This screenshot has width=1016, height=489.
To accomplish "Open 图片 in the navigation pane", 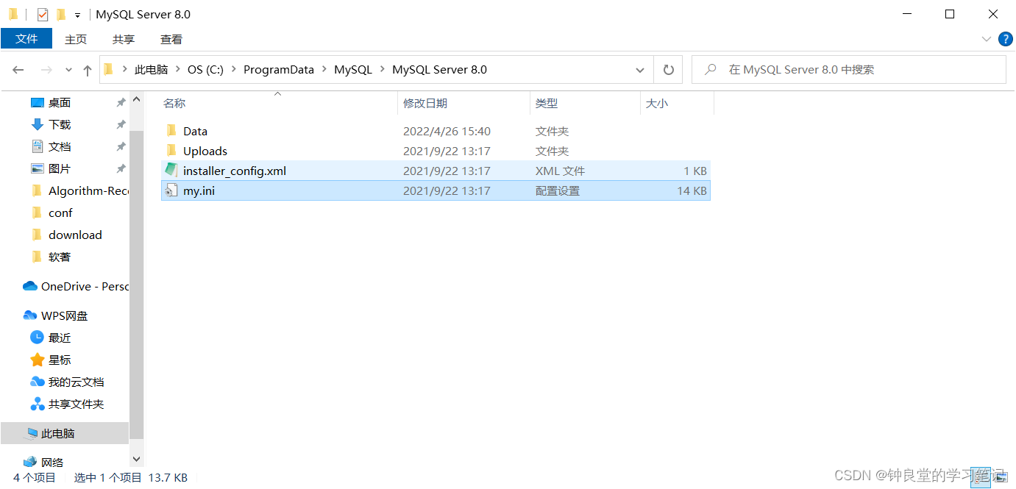I will click(x=60, y=168).
